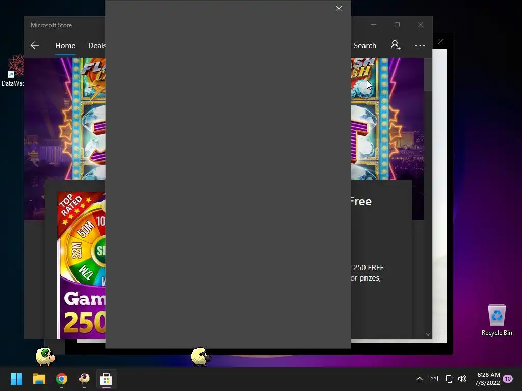Click the '250 FREE' description text
522x391 pixels.
pos(368,268)
